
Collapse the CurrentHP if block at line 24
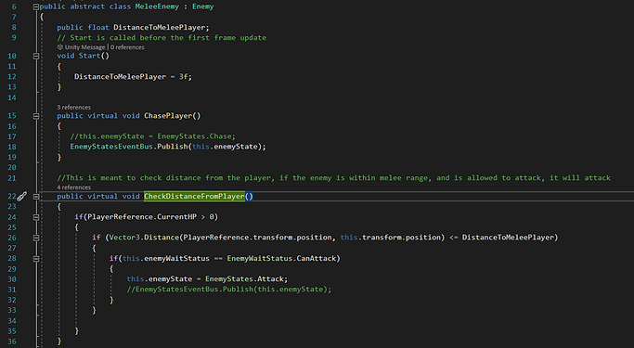(36, 217)
